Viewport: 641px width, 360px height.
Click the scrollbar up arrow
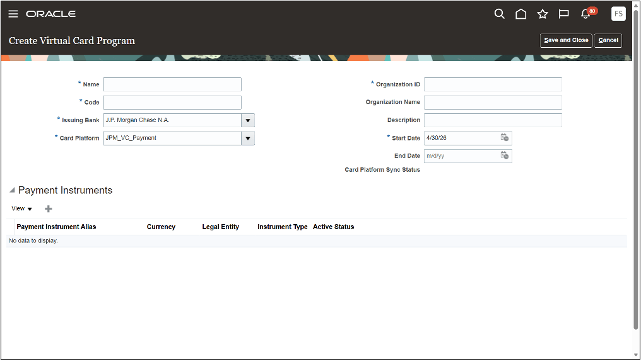pyautogui.click(x=636, y=5)
